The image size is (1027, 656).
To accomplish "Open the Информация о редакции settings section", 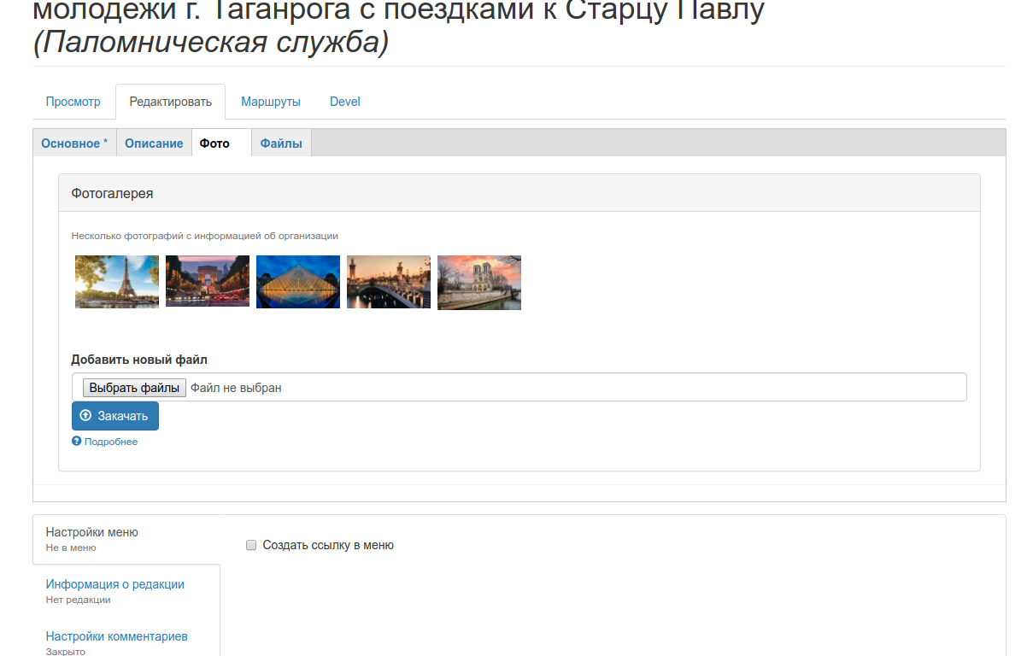I will (x=115, y=584).
